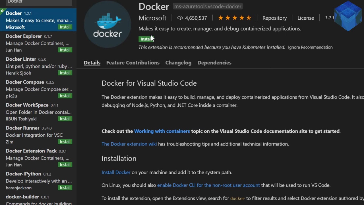This screenshot has height=205, width=364.
Task: Open the Working with containers link
Action: [162, 131]
